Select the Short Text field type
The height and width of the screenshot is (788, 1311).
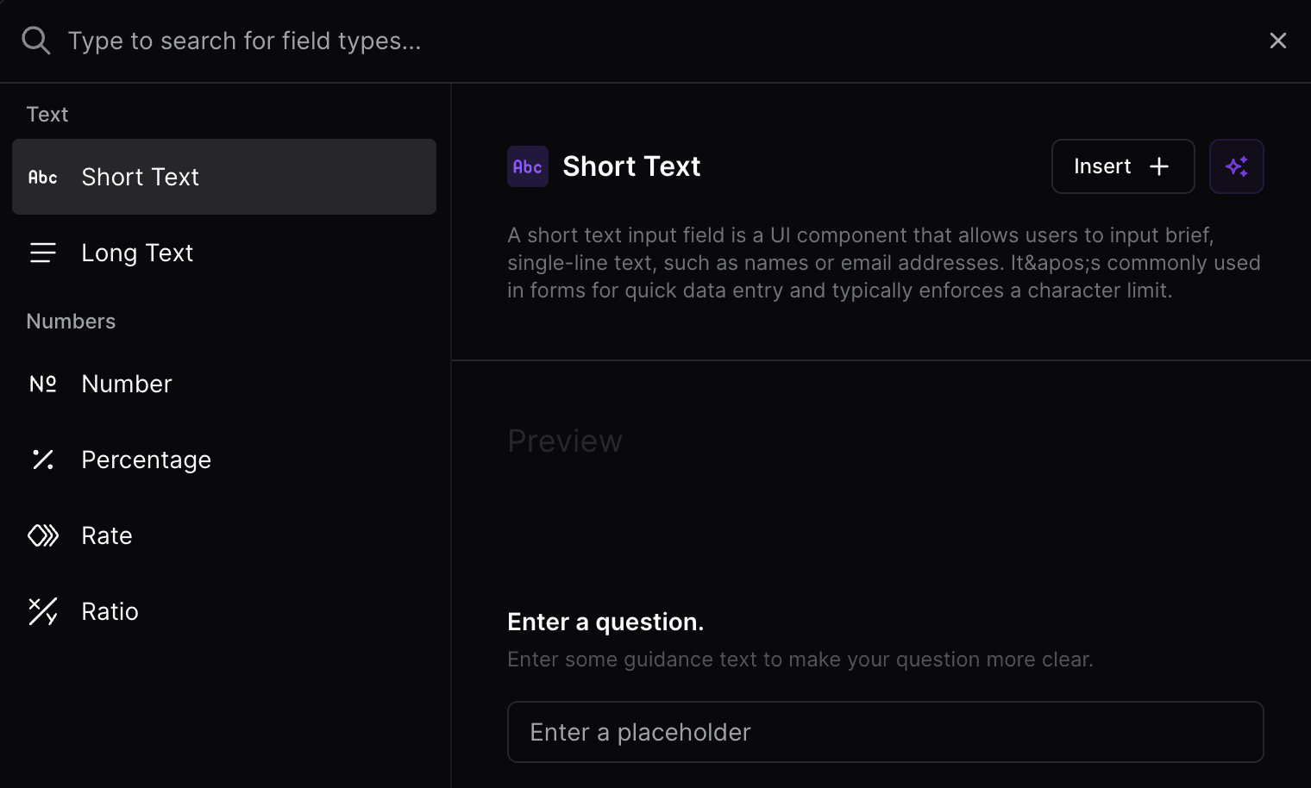coord(224,177)
